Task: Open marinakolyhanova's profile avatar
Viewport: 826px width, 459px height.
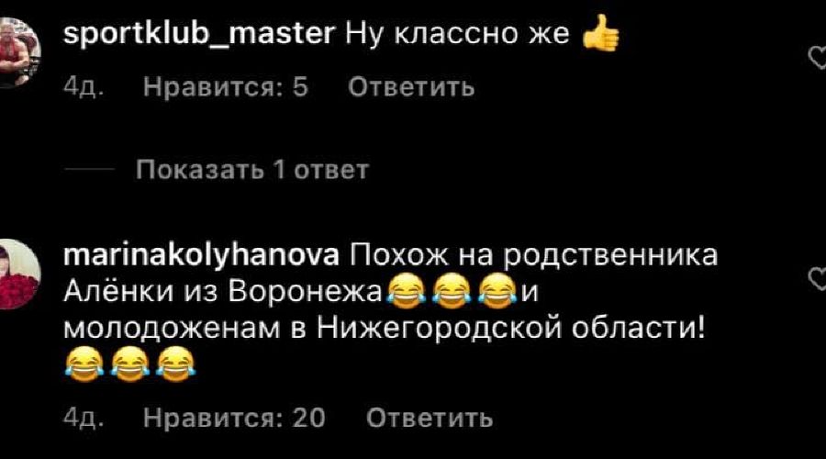Action: (x=18, y=274)
